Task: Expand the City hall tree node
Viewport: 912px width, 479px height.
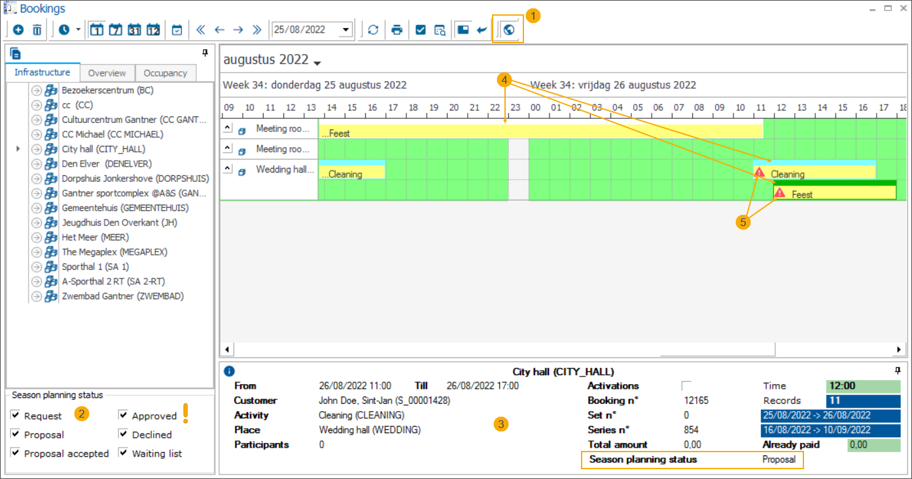Action: coord(18,149)
